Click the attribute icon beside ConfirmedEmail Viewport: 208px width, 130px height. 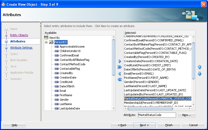coord(57,55)
